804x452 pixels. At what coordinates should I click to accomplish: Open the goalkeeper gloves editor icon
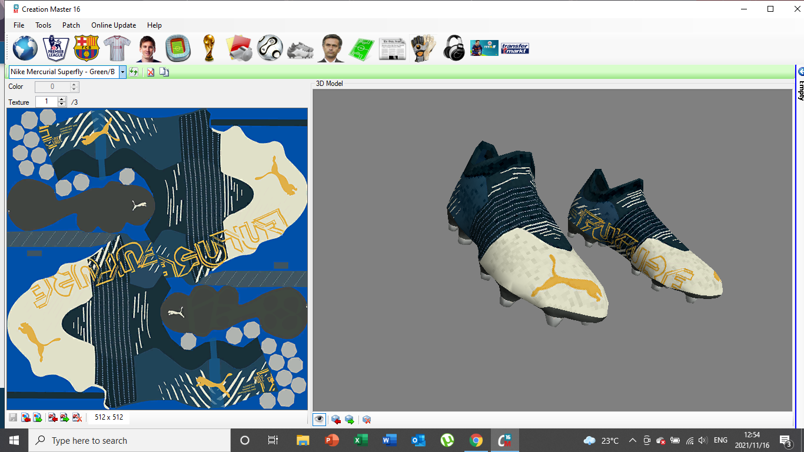pyautogui.click(x=423, y=48)
